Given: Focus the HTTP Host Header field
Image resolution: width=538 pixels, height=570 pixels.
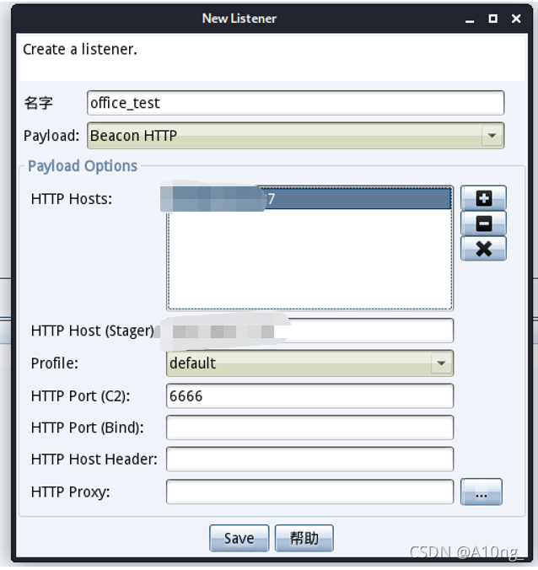Looking at the screenshot, I should point(309,460).
